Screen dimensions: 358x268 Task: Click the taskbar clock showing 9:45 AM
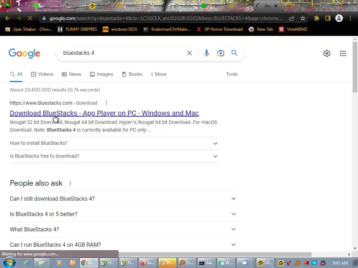[340, 263]
